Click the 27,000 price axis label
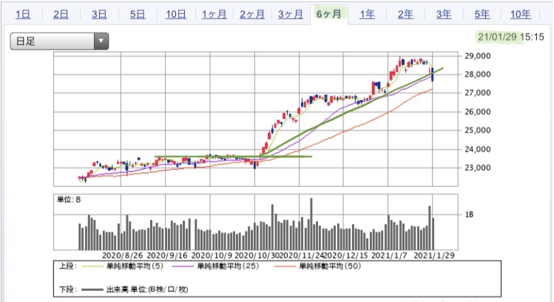The image size is (554, 302). [478, 93]
